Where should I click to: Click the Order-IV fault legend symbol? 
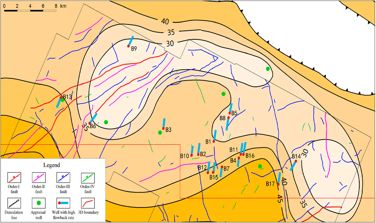88,178
